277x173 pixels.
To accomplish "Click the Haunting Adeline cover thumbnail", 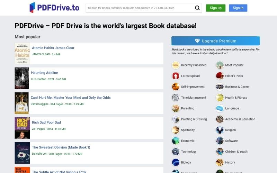I will [x=22, y=78].
